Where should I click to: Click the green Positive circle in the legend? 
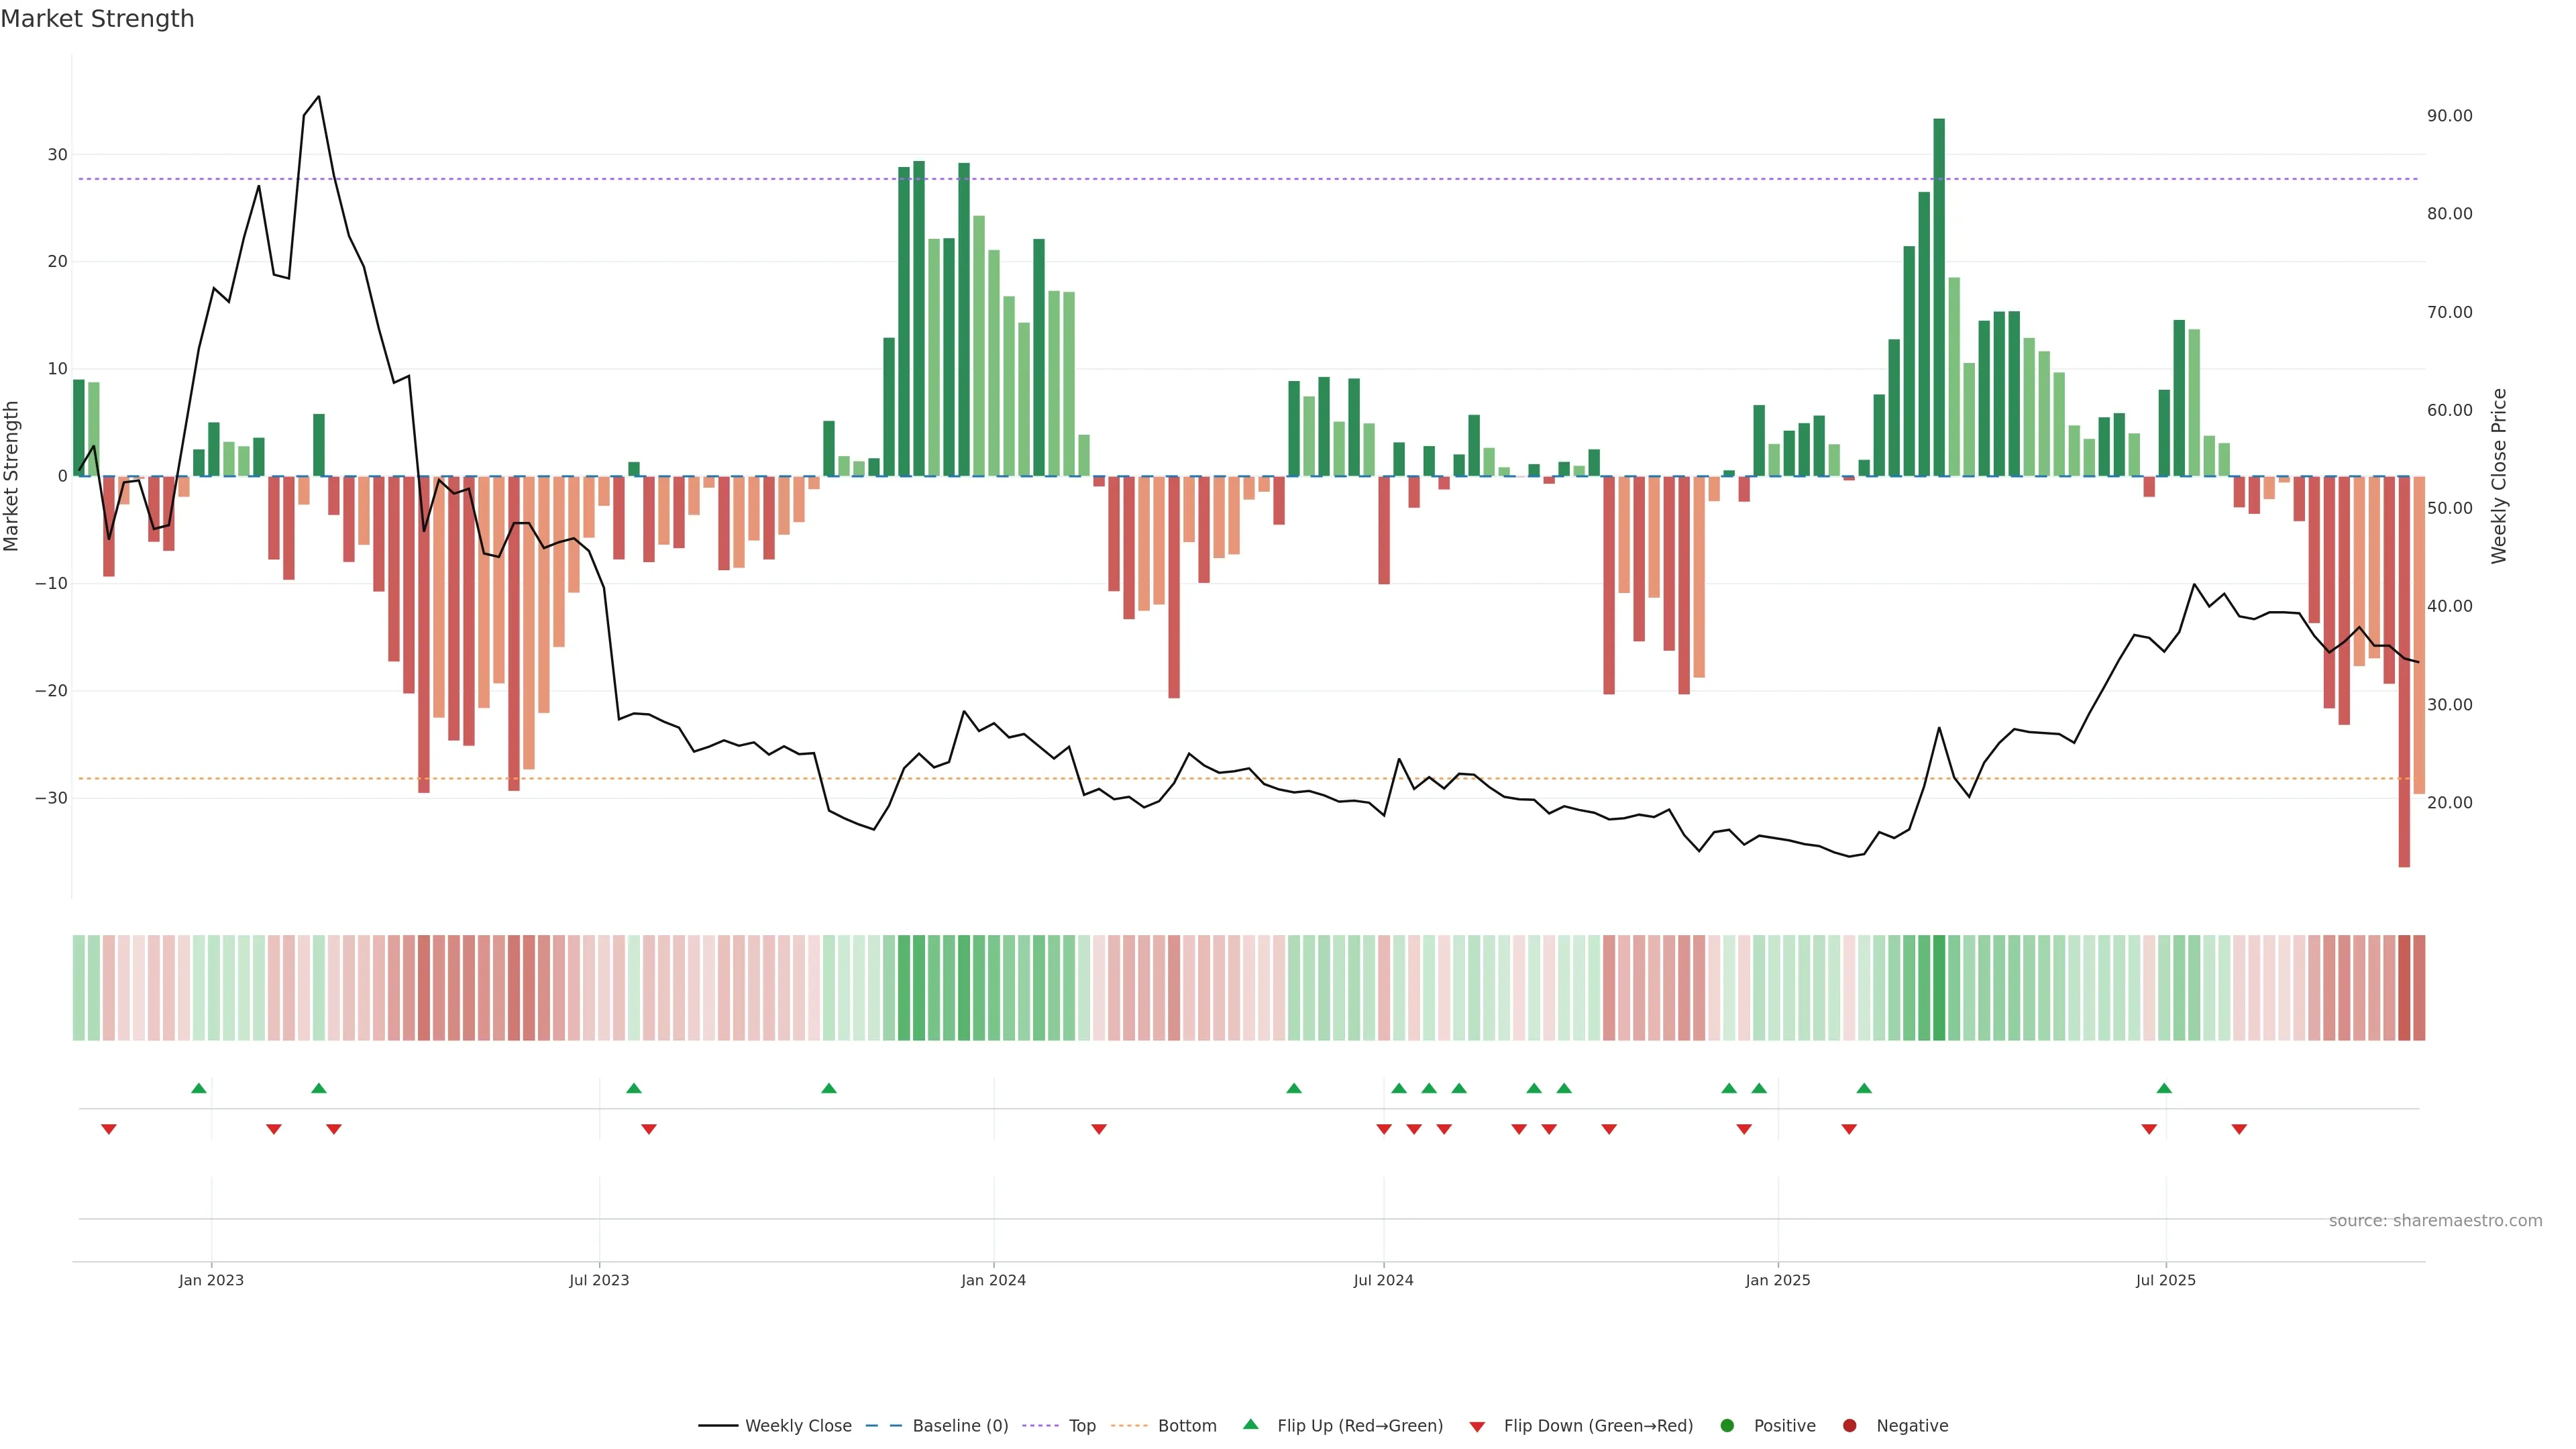1727,1426
